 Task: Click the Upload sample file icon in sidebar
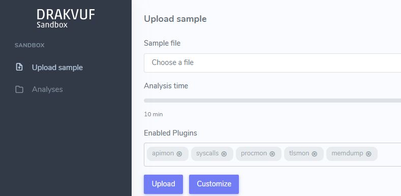tap(19, 67)
